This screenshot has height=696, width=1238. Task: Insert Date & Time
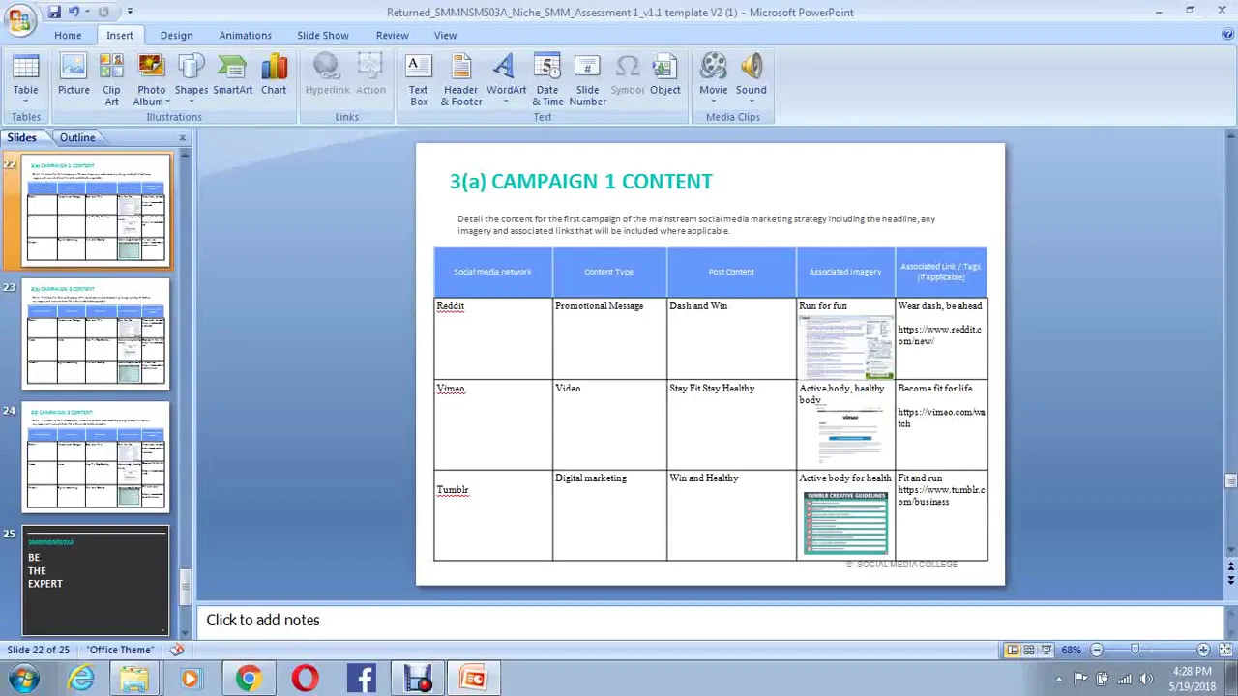[x=547, y=79]
